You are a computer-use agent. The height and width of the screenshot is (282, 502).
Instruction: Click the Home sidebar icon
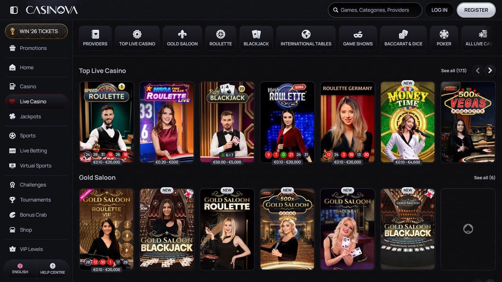13,67
